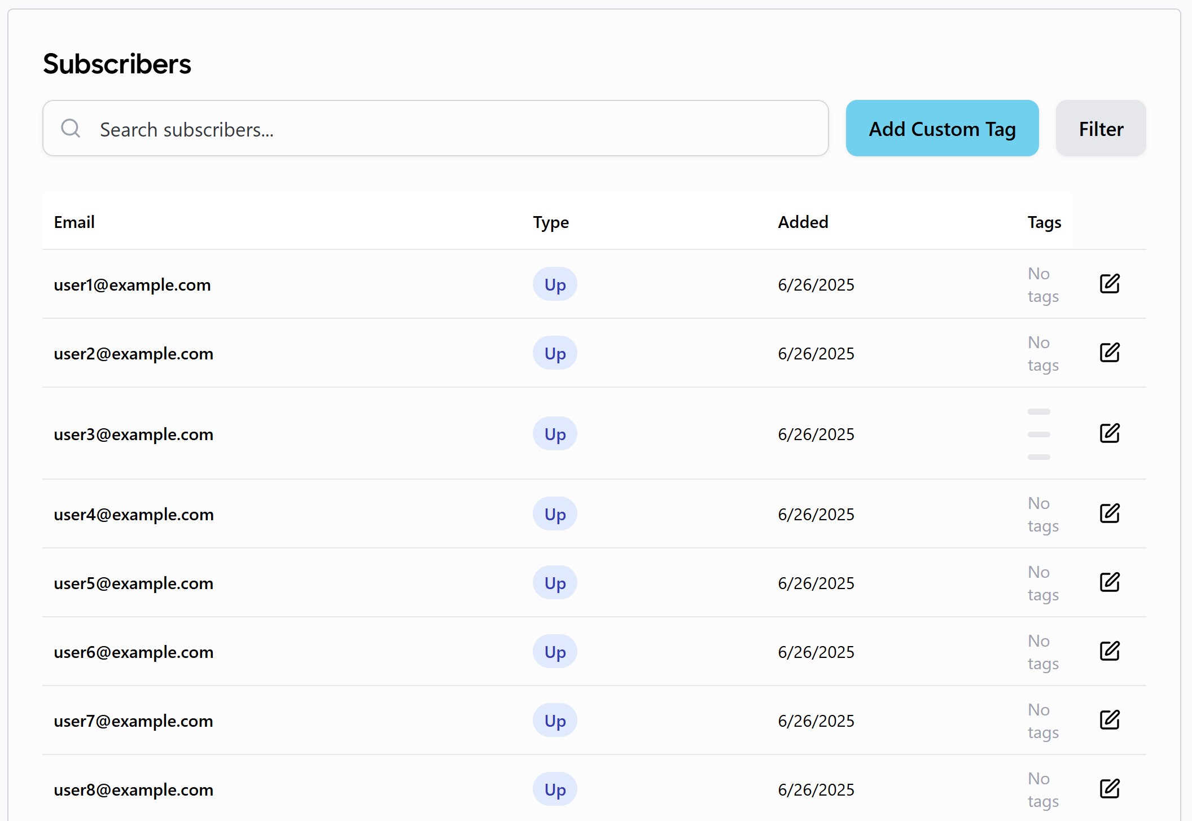Click the Tags column header
This screenshot has height=821, width=1192.
click(x=1044, y=222)
